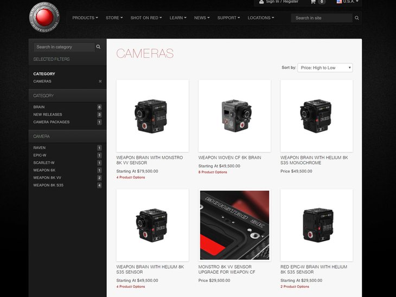Click Weapon Brain Helium 8K S35 Monochrome title
396x297 pixels.
314,160
